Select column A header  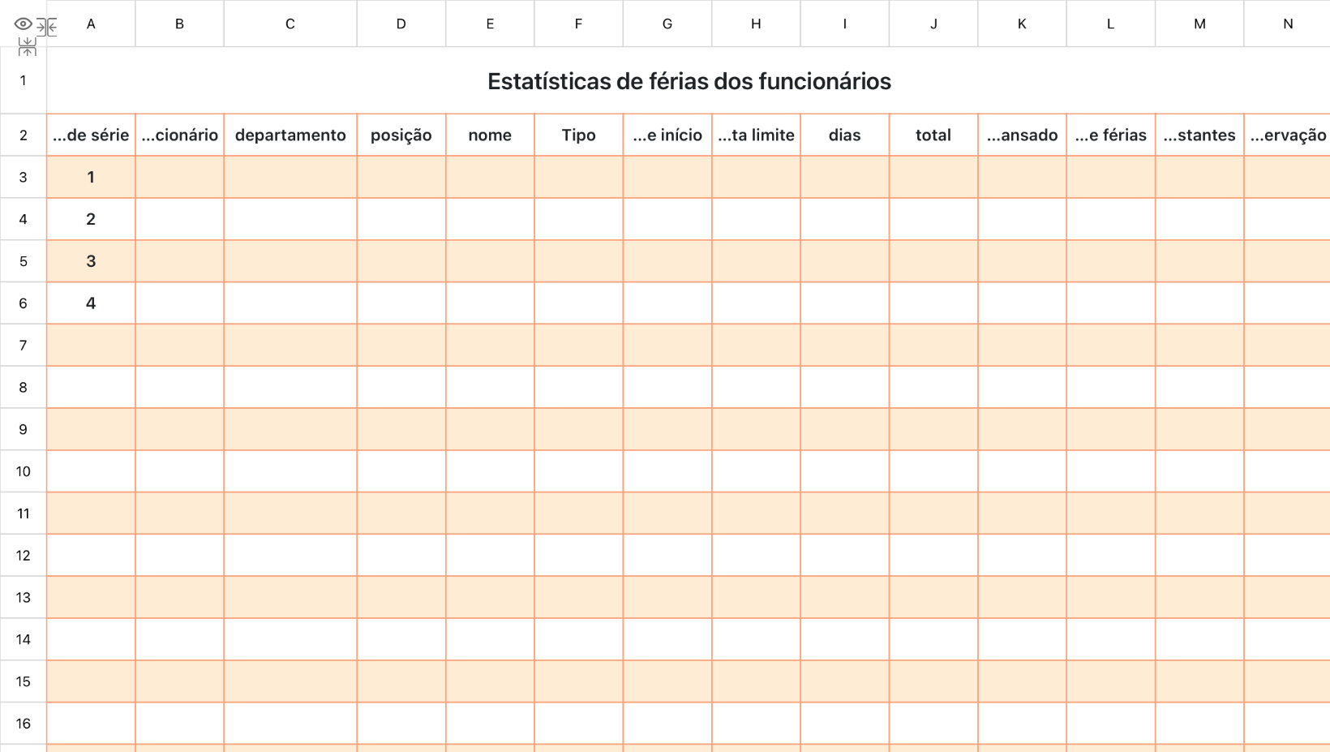coord(91,24)
